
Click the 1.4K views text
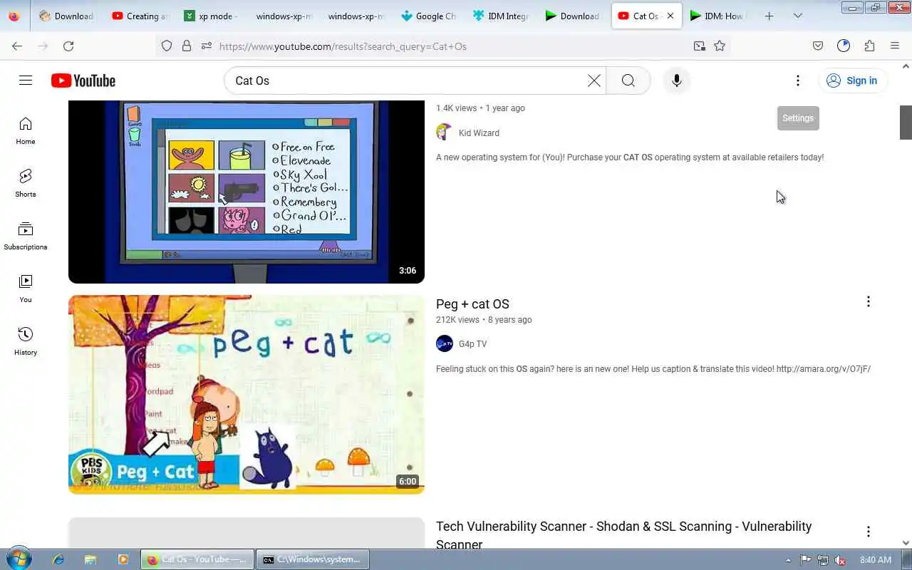tap(456, 108)
